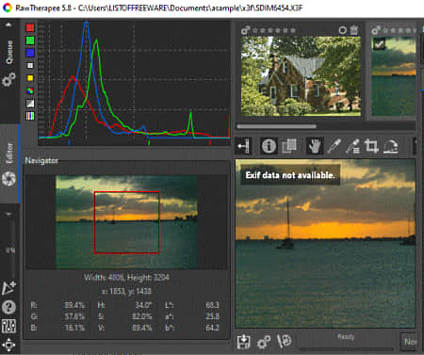Click the a* value 25.8
424x355 pixels.
coord(212,316)
